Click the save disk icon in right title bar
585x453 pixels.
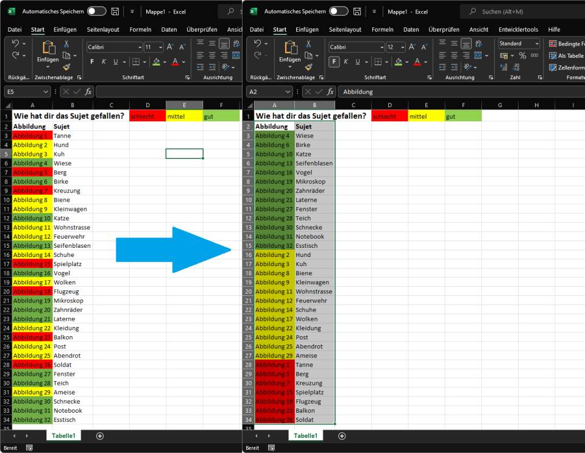pyautogui.click(x=357, y=12)
